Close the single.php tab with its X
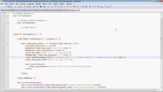The height and width of the screenshot is (92, 163). pos(78,10)
